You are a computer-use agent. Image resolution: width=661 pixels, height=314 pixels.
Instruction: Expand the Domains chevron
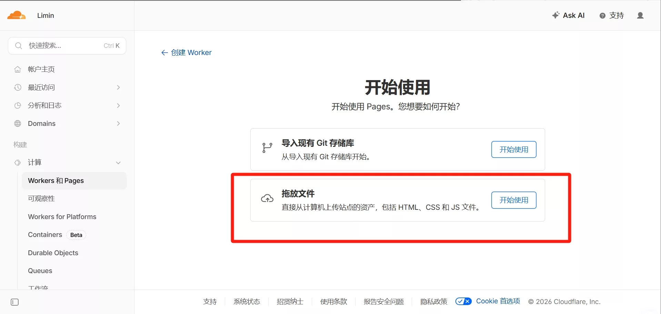[x=118, y=123]
